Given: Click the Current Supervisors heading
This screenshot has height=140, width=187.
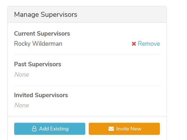Looking at the screenshot, I should click(x=42, y=34).
